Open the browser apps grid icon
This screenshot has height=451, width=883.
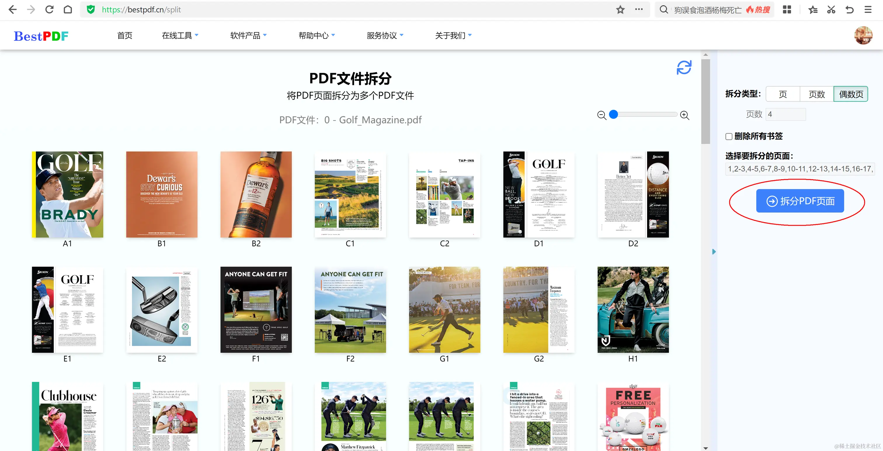tap(787, 10)
